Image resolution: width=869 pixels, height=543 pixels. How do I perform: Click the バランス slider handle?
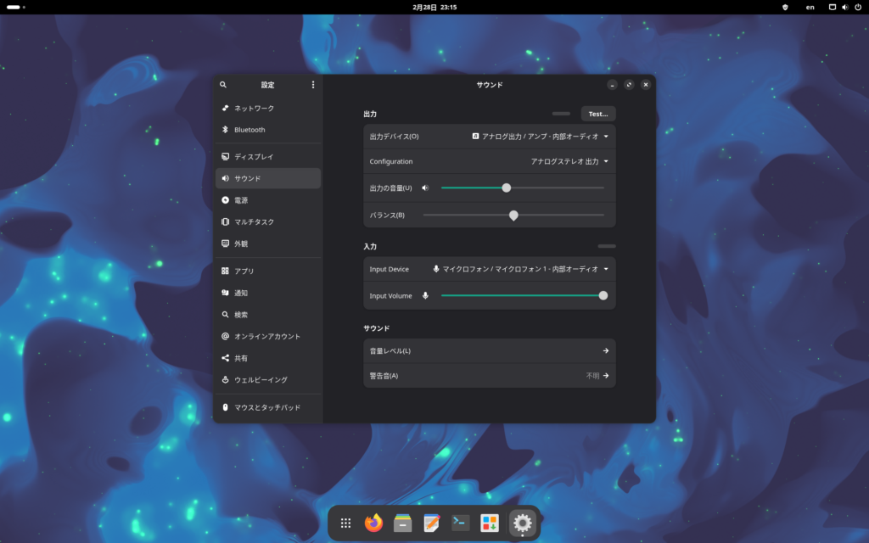513,216
